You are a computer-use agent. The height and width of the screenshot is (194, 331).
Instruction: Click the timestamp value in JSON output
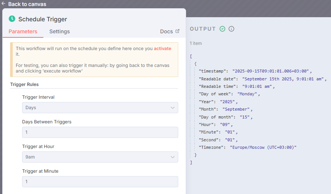click(271, 71)
